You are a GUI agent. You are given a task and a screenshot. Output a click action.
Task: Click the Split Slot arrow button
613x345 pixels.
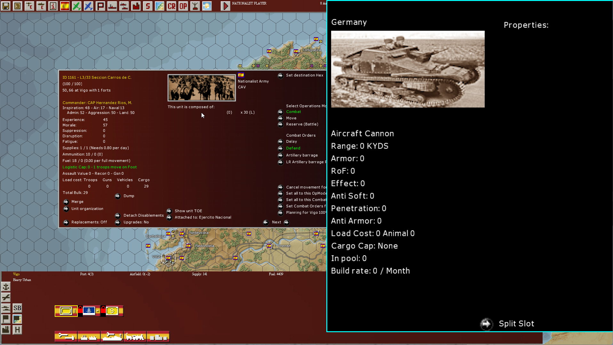click(x=486, y=324)
